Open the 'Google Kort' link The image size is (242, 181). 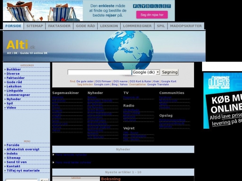coord(169,81)
